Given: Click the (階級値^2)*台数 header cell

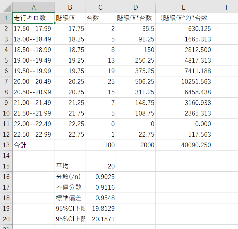Looking at the screenshot, I should (184, 18).
